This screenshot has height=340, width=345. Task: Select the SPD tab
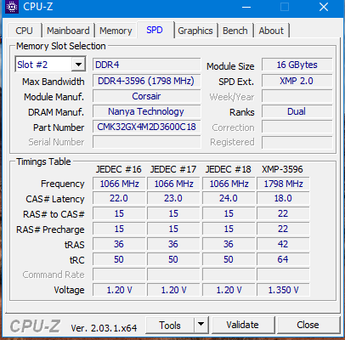tap(155, 30)
